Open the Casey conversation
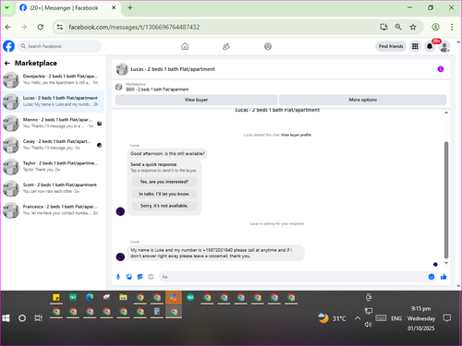 (53, 145)
